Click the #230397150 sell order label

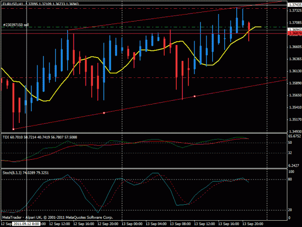tap(16, 25)
